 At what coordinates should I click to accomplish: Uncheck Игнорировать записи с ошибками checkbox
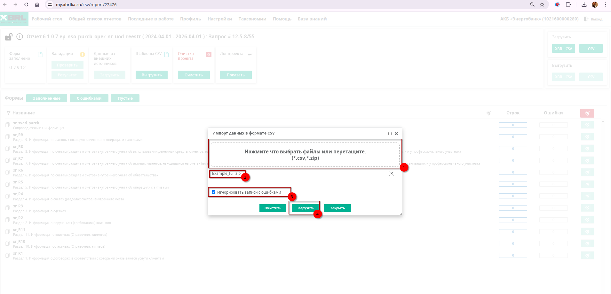point(214,192)
